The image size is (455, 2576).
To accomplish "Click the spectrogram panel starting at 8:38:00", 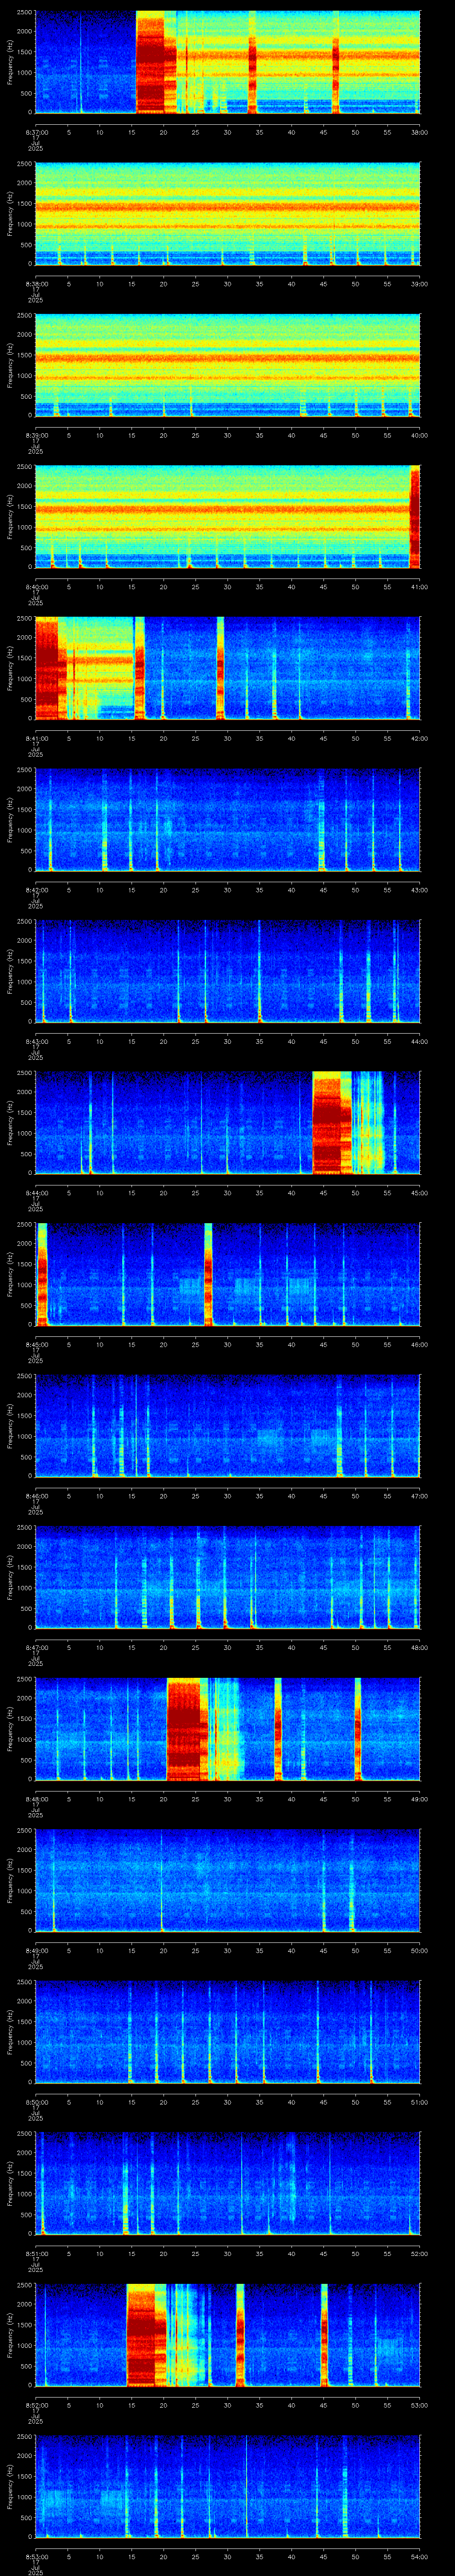I will (227, 214).
